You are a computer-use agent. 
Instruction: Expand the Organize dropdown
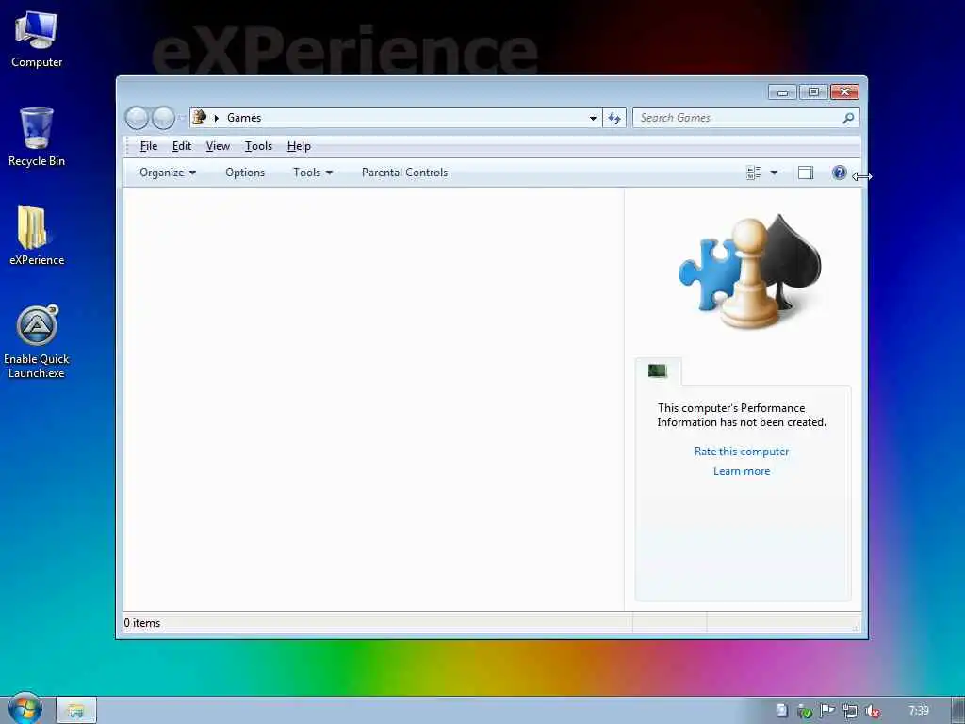point(168,173)
